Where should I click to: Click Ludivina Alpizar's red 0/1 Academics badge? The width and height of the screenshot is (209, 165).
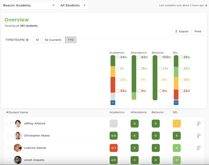tap(113, 148)
